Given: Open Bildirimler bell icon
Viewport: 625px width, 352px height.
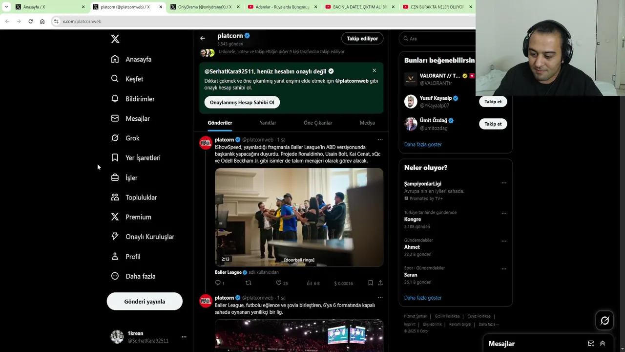Looking at the screenshot, I should pos(115,99).
